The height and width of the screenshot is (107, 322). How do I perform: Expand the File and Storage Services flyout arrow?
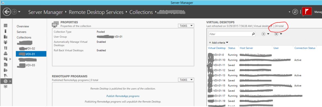[x=10, y=59]
